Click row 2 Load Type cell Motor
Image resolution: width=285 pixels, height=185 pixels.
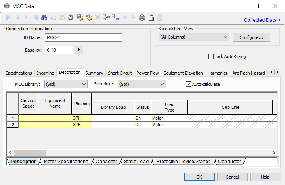point(170,125)
